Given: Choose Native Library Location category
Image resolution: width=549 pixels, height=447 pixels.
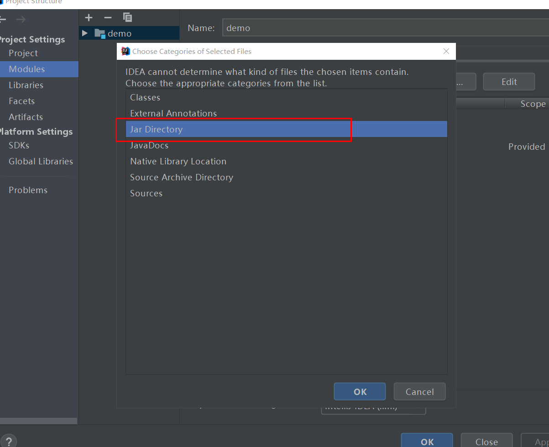Looking at the screenshot, I should (286, 161).
